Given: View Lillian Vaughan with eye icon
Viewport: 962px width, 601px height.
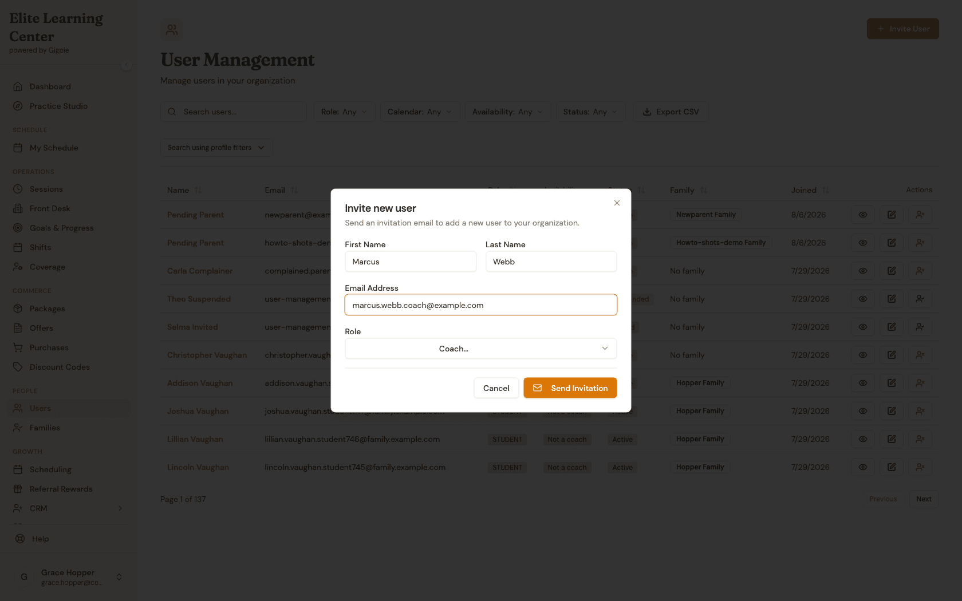Looking at the screenshot, I should click(863, 439).
